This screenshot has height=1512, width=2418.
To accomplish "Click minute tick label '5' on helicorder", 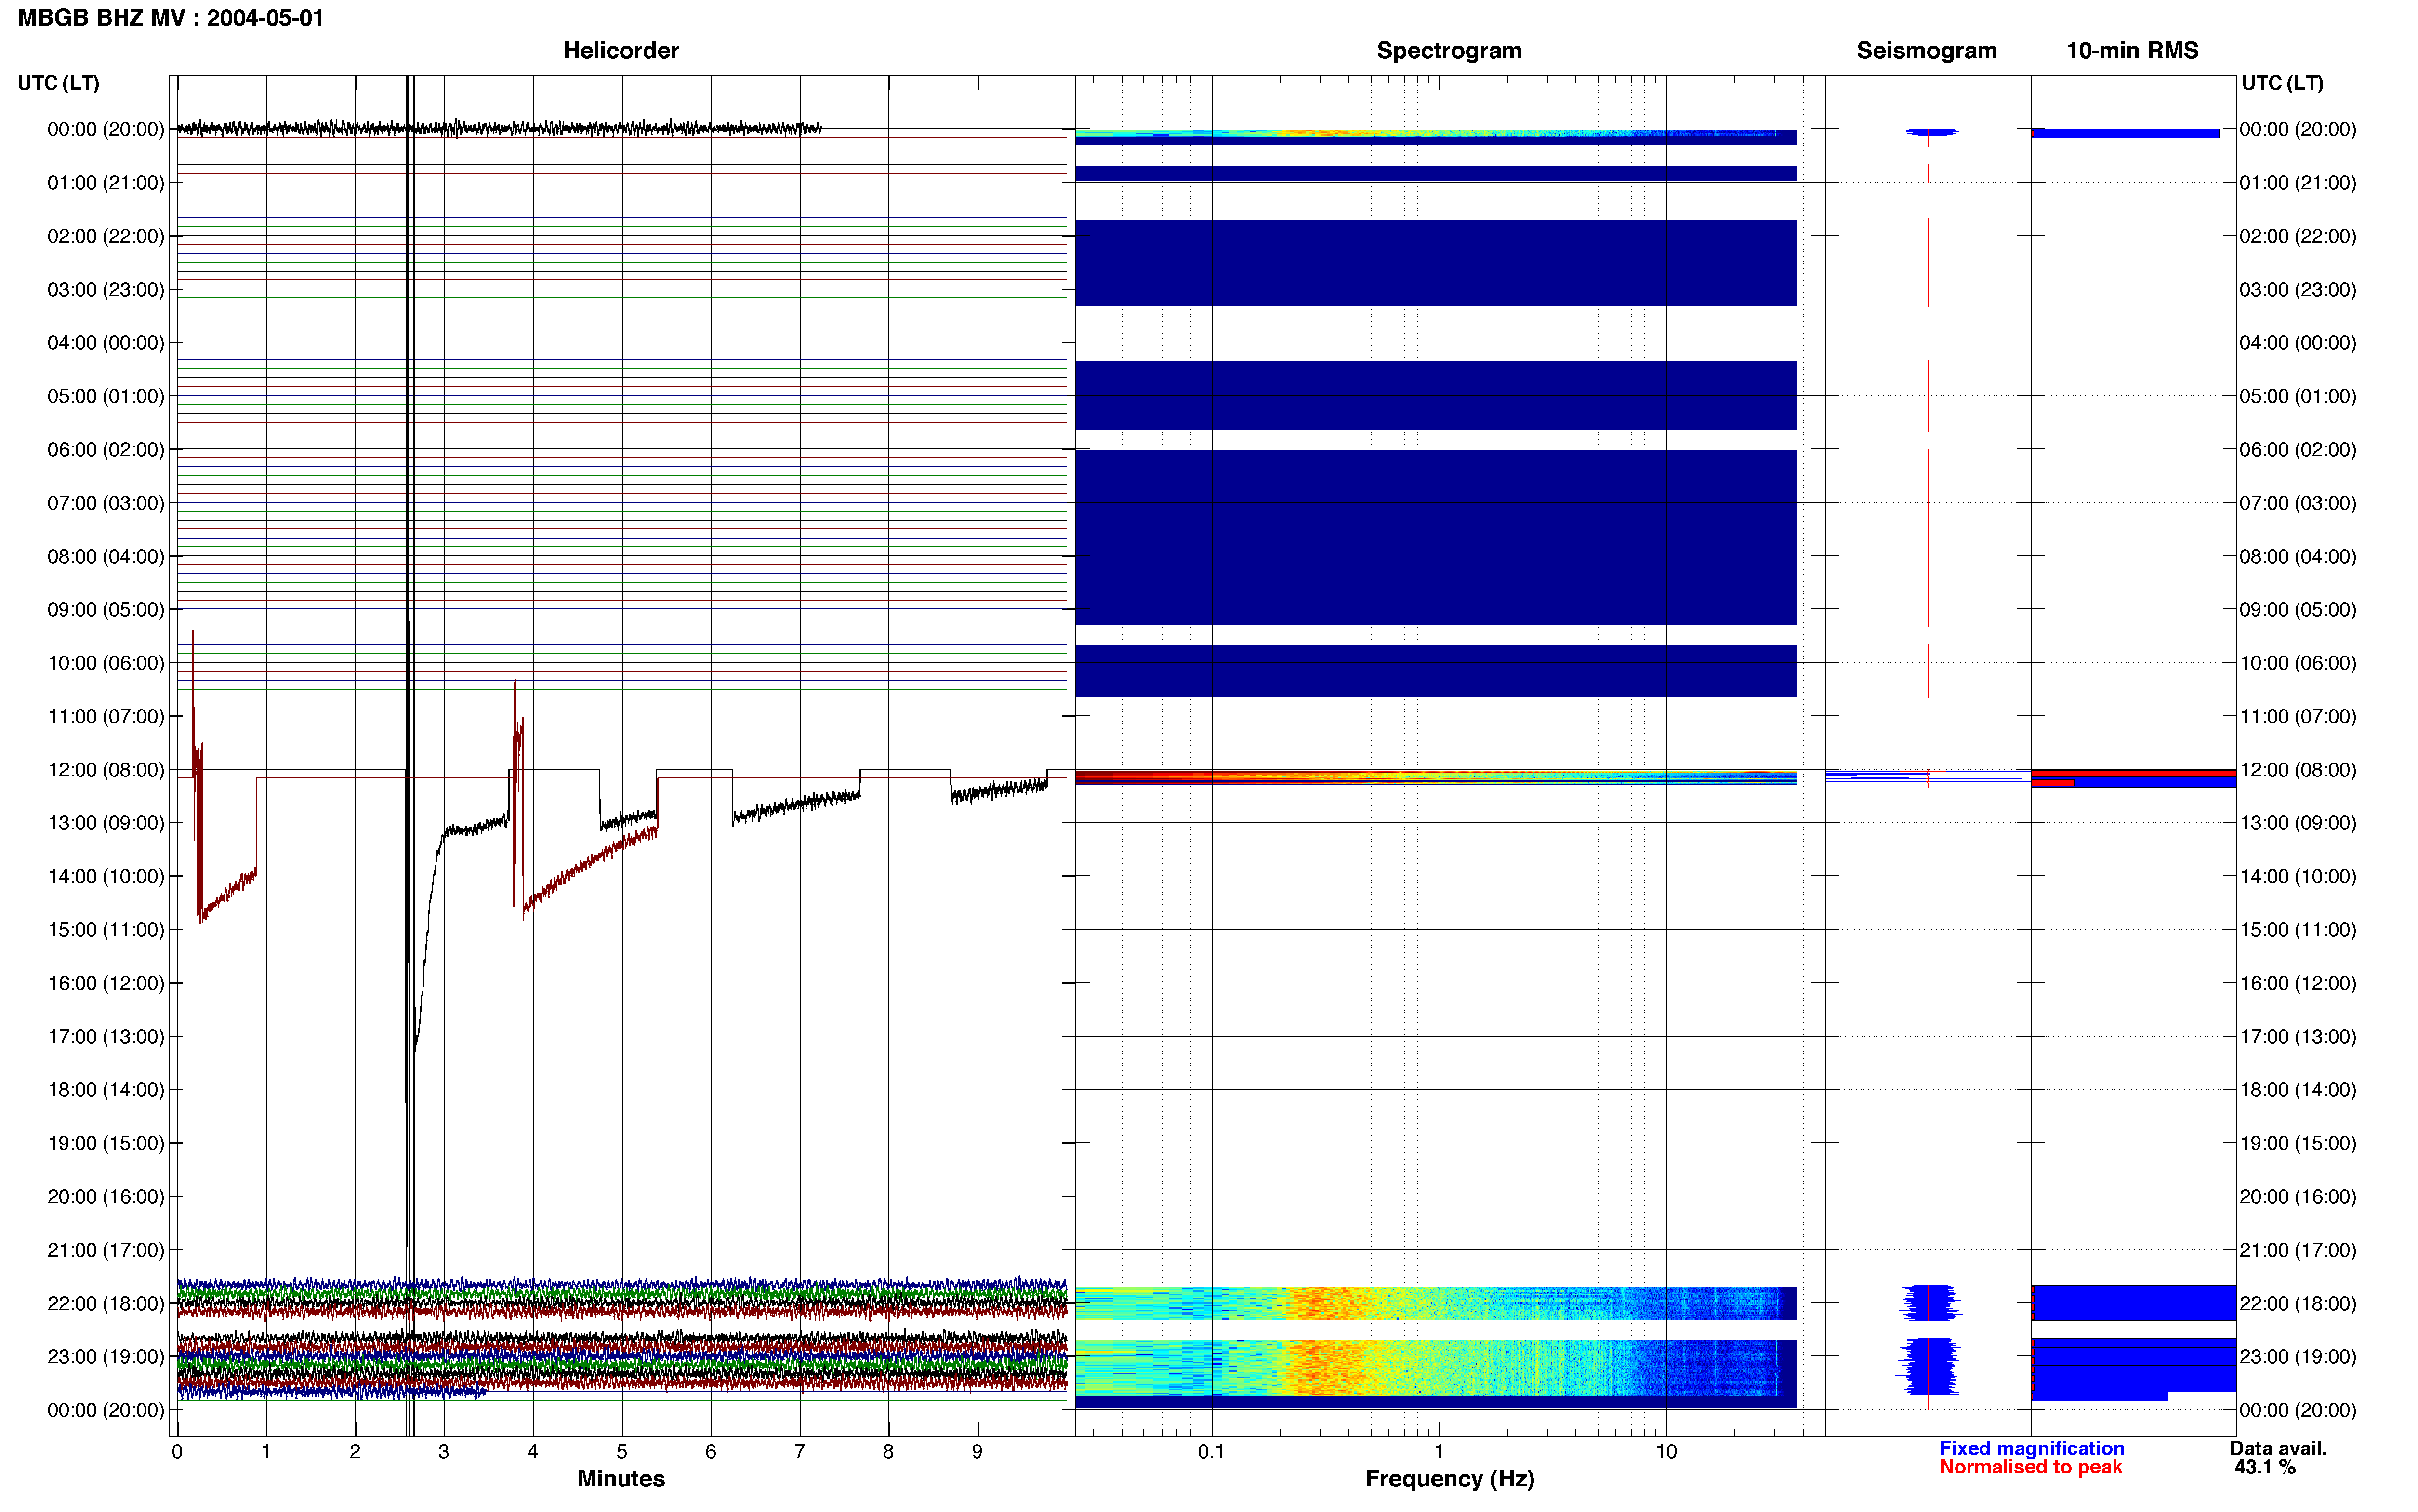I will click(x=622, y=1452).
